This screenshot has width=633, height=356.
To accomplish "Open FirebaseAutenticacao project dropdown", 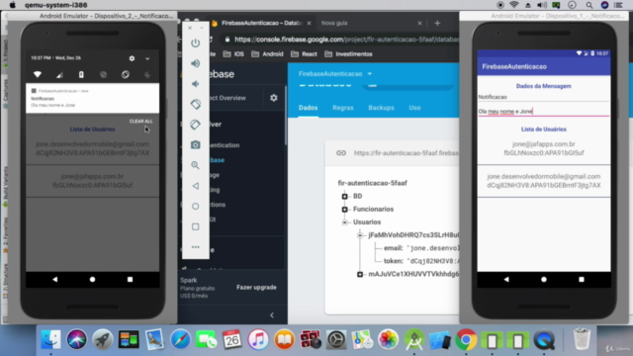I will pyautogui.click(x=335, y=74).
